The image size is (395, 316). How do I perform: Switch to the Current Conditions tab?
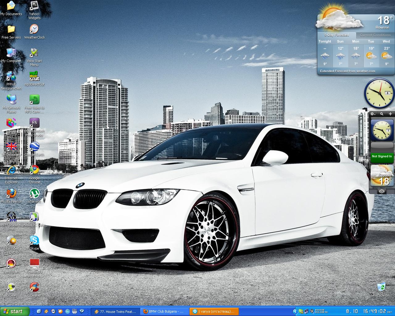(x=375, y=35)
